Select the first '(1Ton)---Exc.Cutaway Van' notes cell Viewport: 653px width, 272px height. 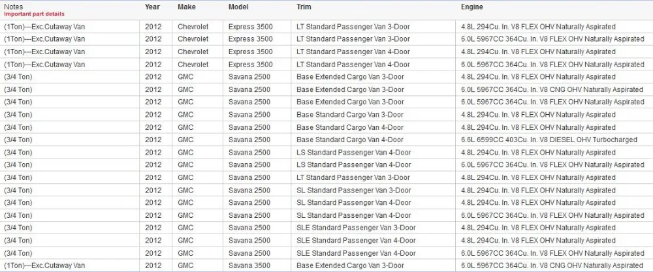44,27
